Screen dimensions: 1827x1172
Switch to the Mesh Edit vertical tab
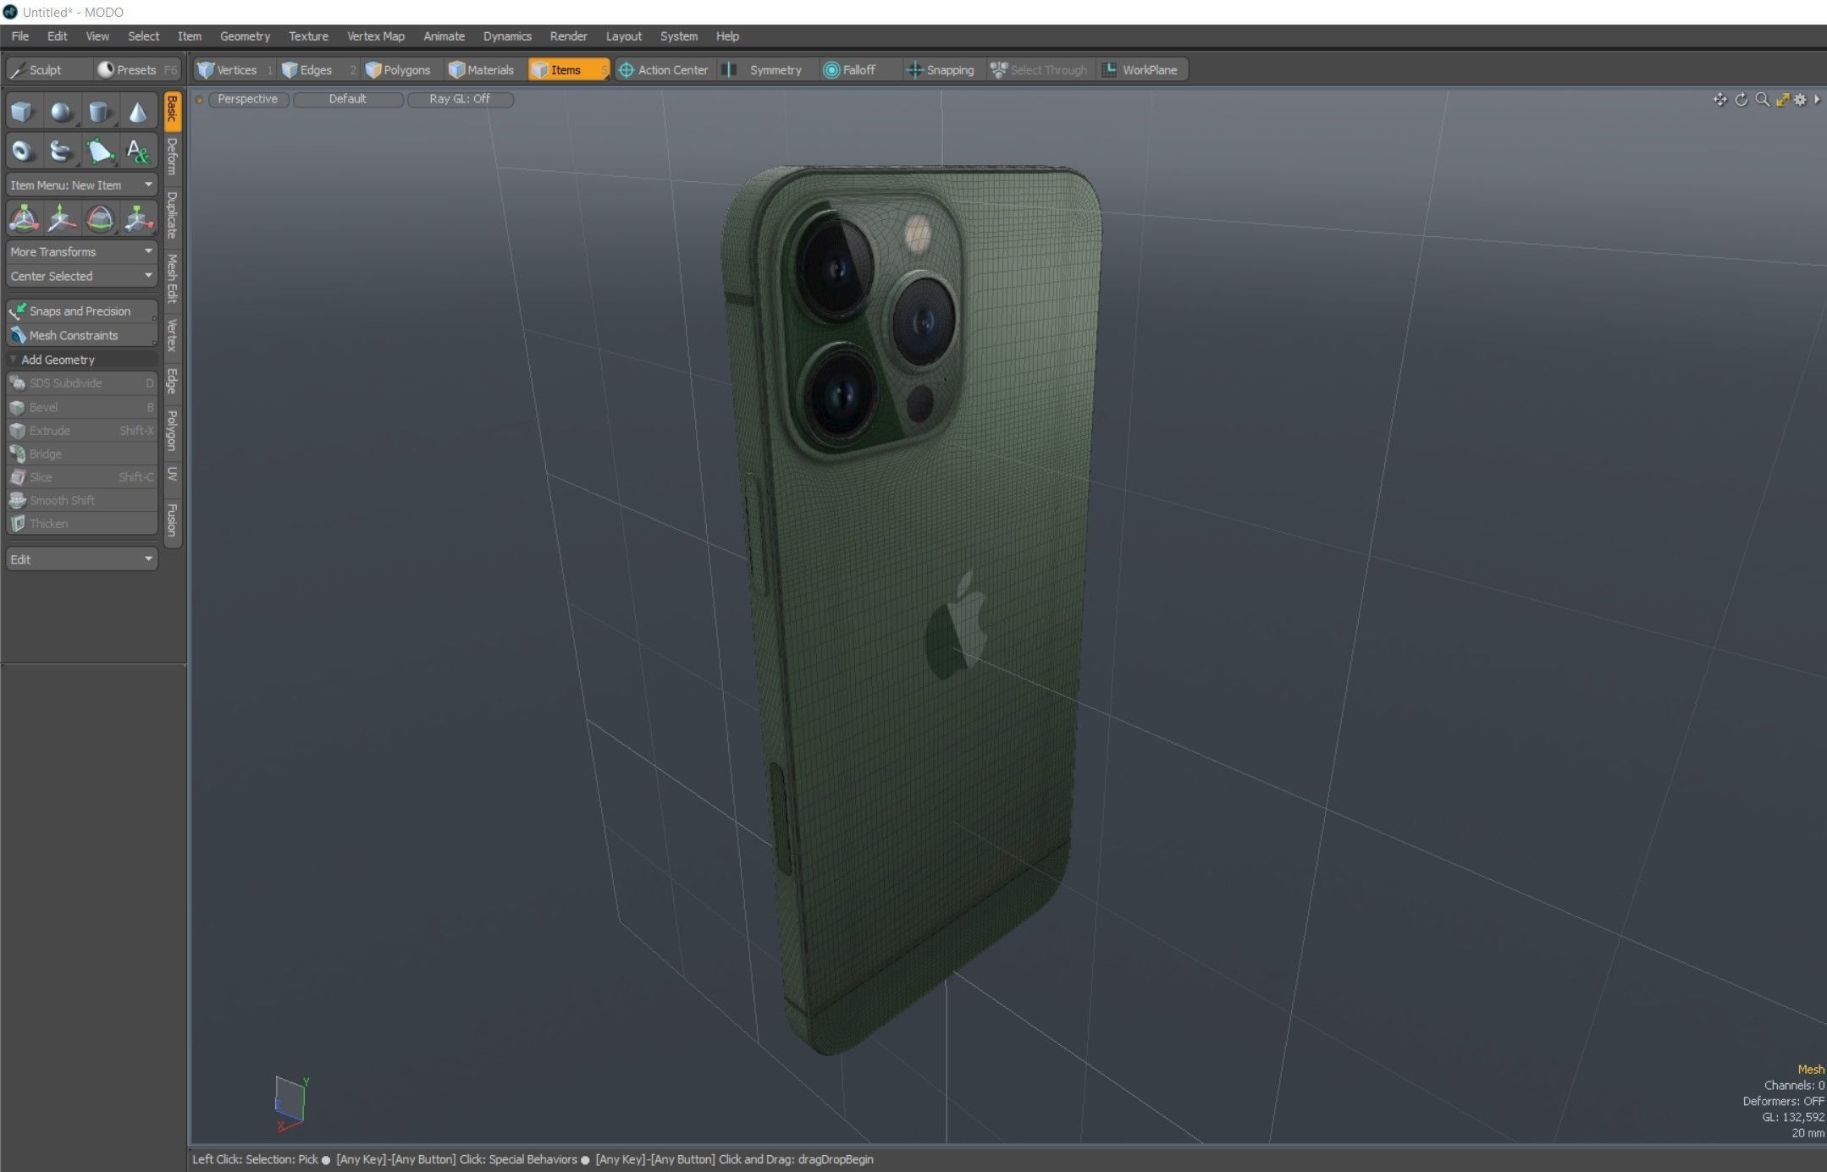(173, 279)
